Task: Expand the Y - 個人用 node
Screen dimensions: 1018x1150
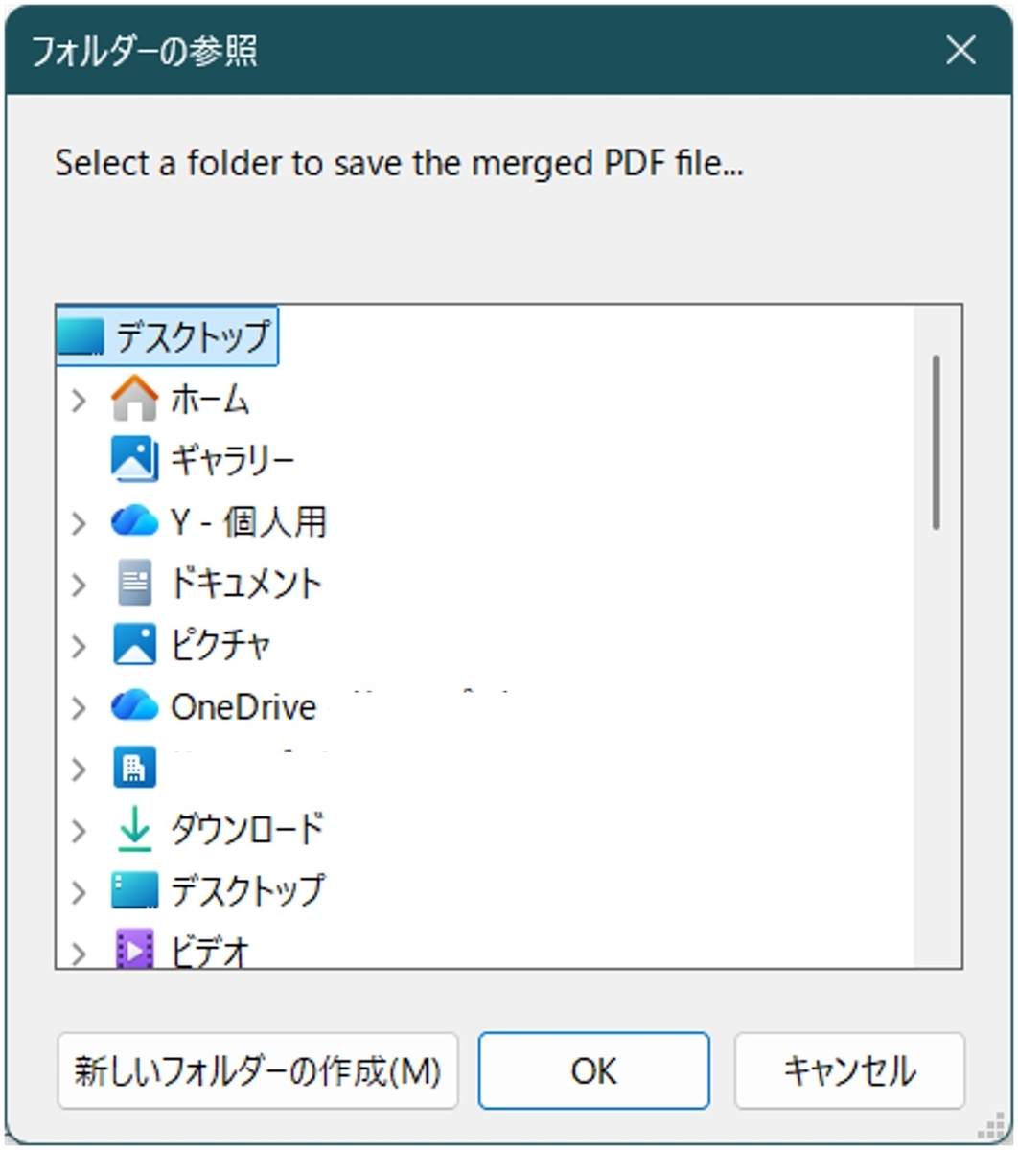Action: (x=80, y=523)
